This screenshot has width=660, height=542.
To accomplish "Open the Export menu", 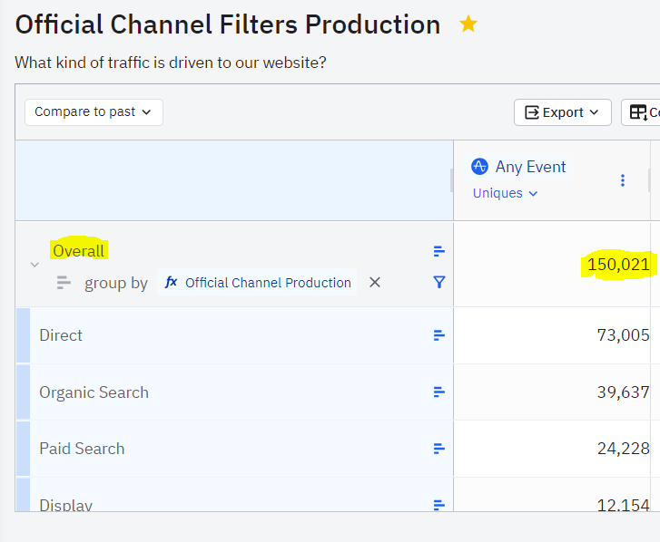I will click(x=563, y=112).
